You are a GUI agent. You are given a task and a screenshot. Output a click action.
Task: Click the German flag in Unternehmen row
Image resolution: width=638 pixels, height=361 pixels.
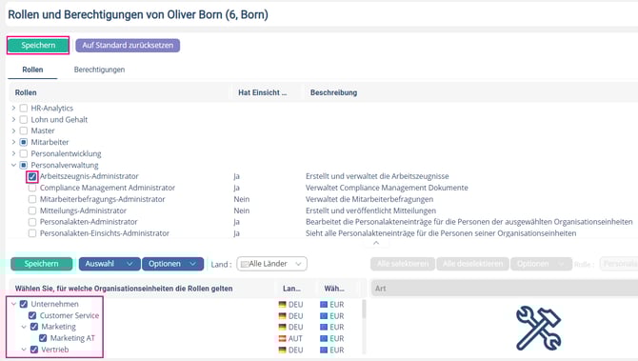[x=283, y=305]
